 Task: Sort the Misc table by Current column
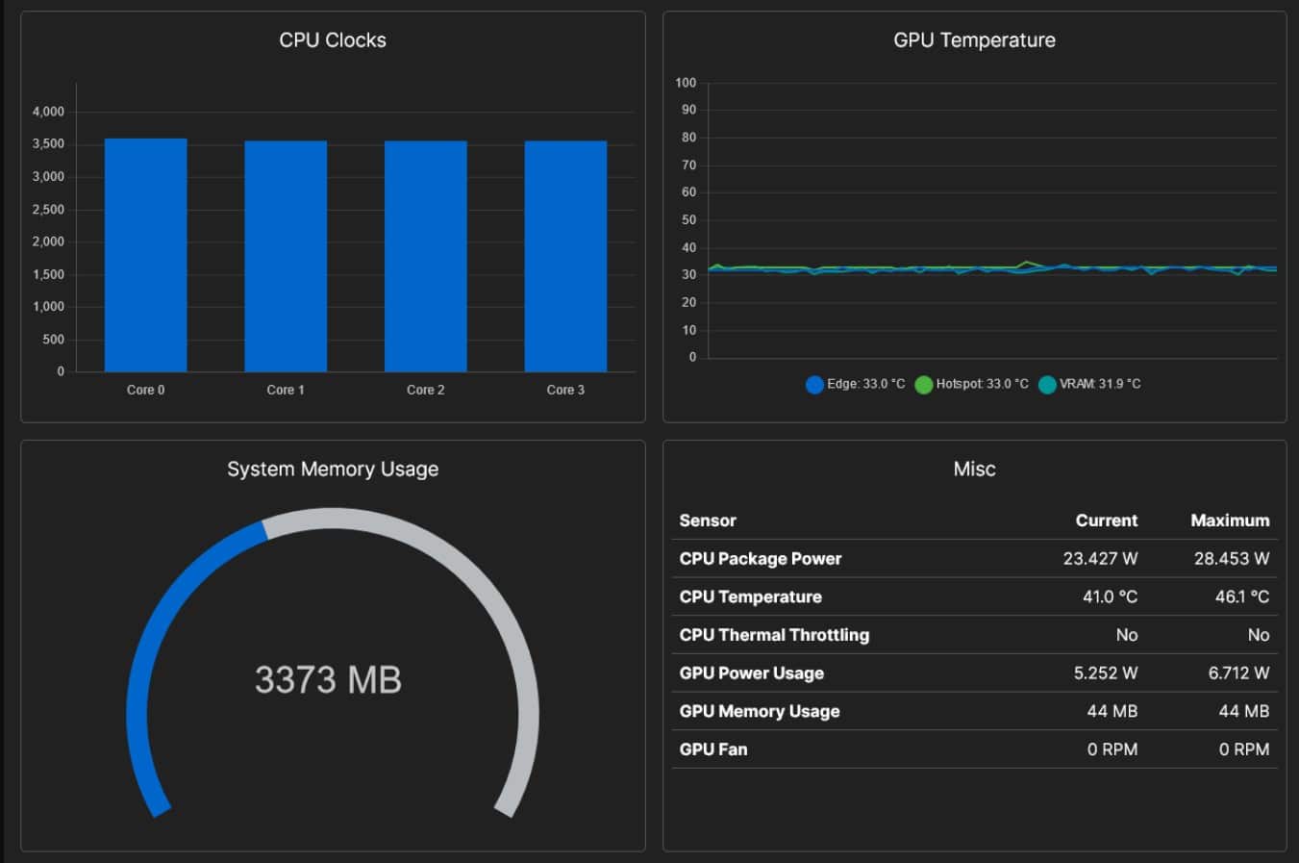(x=1106, y=520)
